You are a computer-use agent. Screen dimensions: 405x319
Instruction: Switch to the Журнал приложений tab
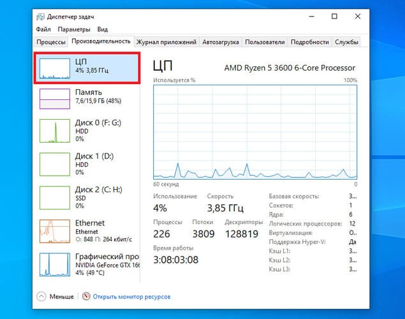coord(166,42)
